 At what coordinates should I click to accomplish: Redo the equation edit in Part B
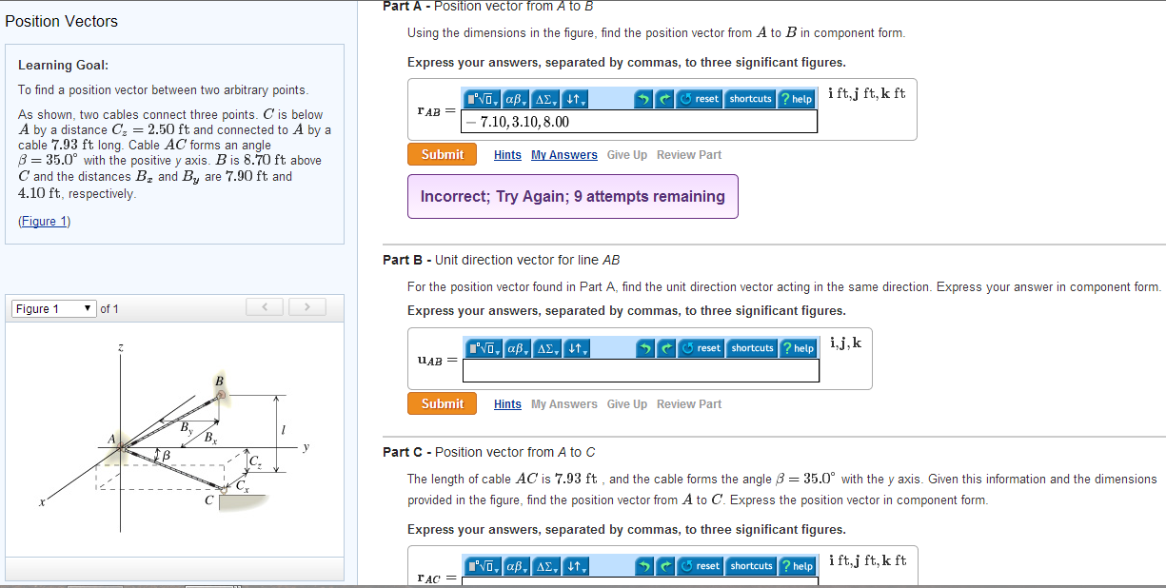pos(665,348)
